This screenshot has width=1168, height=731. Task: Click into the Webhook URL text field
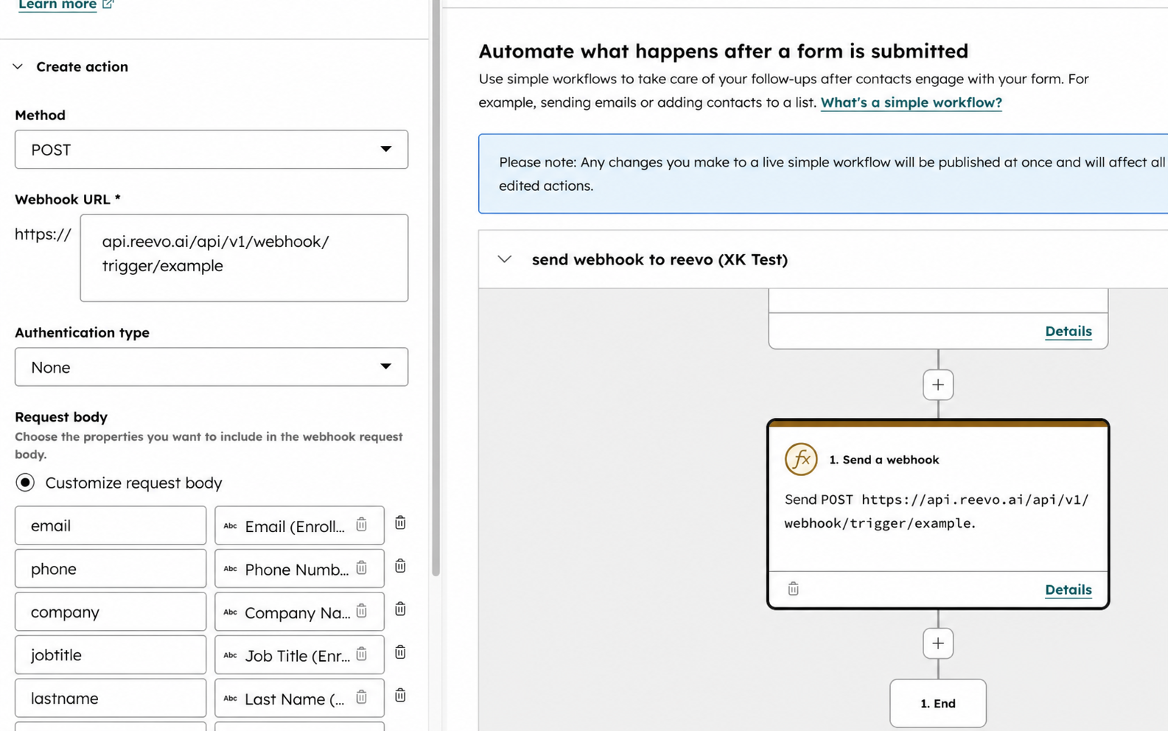click(244, 258)
